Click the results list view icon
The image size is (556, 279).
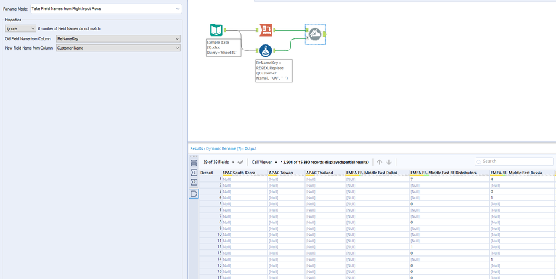194,163
